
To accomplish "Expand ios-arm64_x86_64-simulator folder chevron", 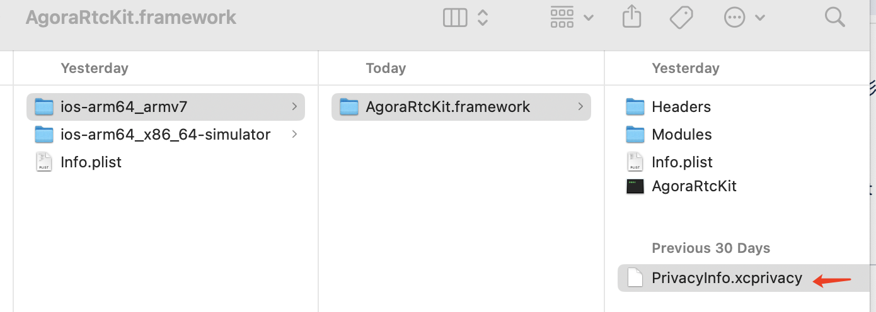I will tap(294, 134).
